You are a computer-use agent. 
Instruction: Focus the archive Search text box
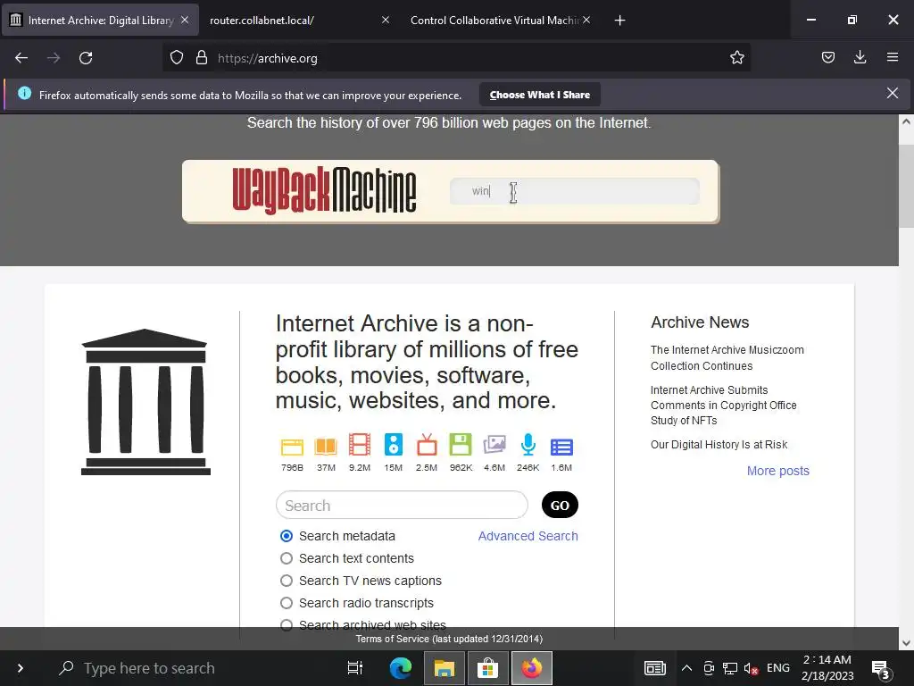click(x=402, y=506)
